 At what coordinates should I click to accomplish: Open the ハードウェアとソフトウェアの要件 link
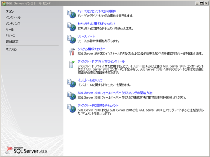pos(97,11)
